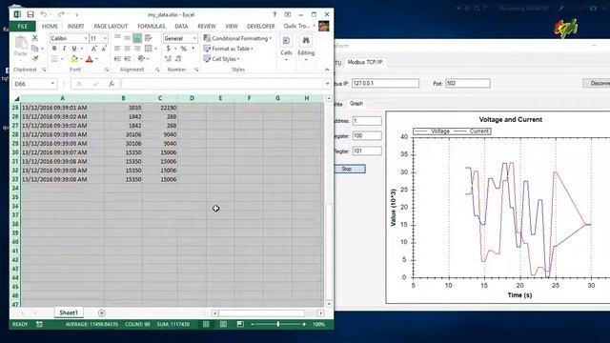Open Name Box D66 dropdown arrow
610x343 pixels.
click(52, 84)
